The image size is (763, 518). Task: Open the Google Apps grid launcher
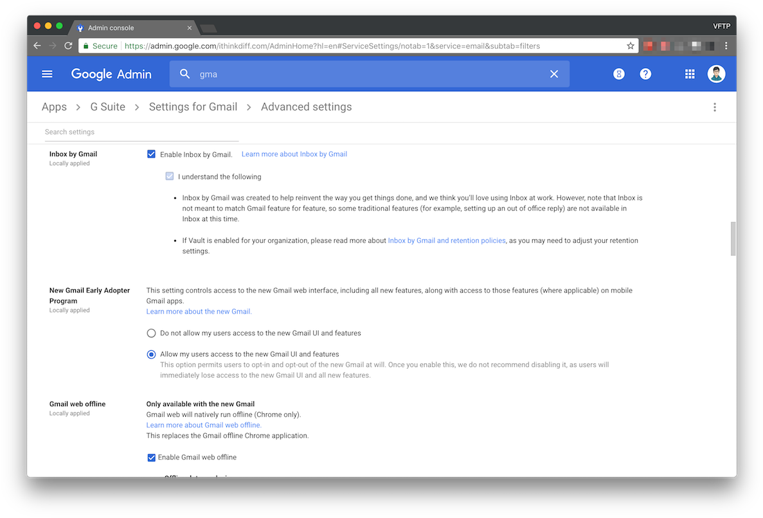click(689, 74)
